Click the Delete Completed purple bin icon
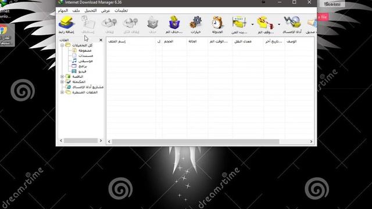This screenshot has height=209, width=372. pos(174,23)
